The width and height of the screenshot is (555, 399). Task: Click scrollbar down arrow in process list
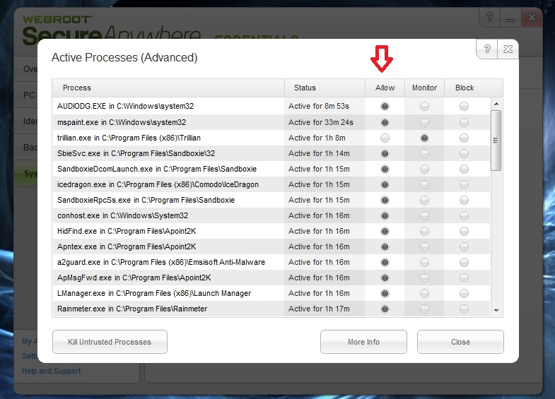click(496, 310)
